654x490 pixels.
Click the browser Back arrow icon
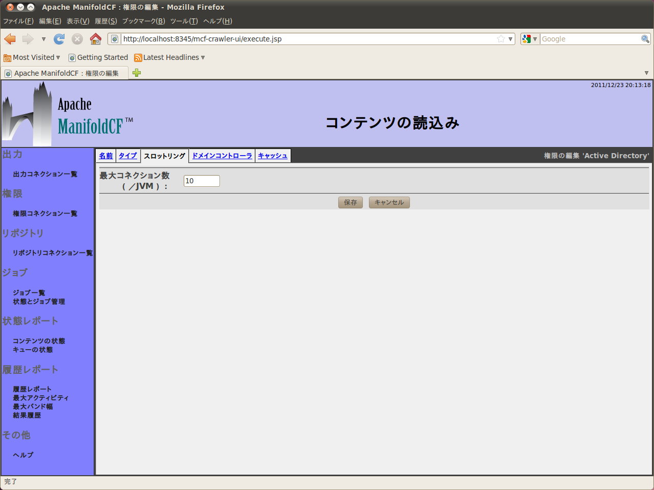(x=10, y=39)
